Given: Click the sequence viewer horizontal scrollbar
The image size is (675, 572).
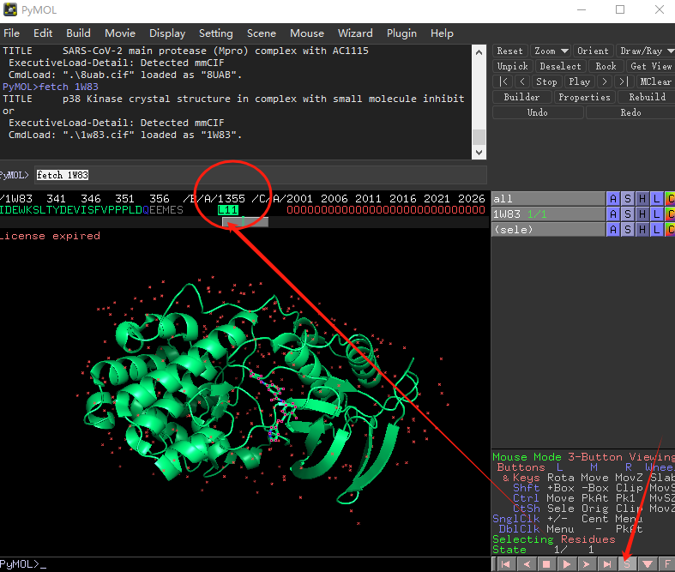Looking at the screenshot, I should (245, 222).
